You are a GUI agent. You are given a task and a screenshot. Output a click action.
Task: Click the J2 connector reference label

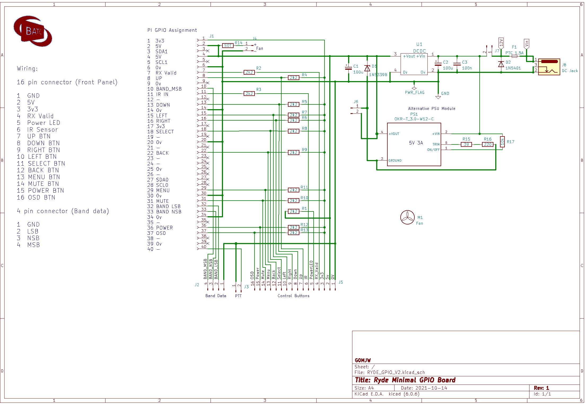point(197,285)
